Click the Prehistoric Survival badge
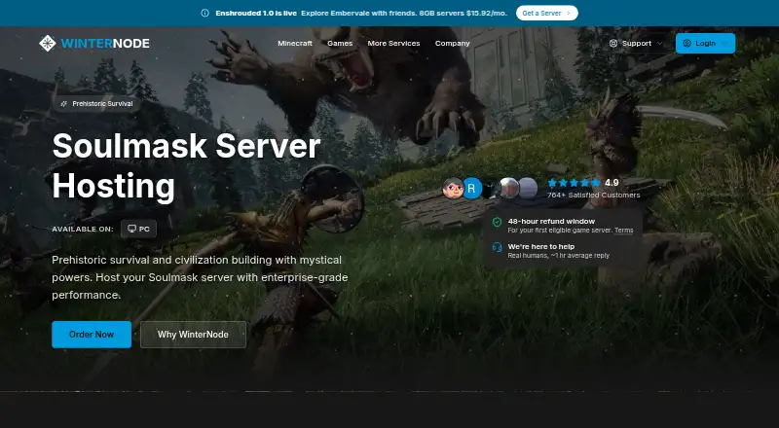 [x=96, y=104]
